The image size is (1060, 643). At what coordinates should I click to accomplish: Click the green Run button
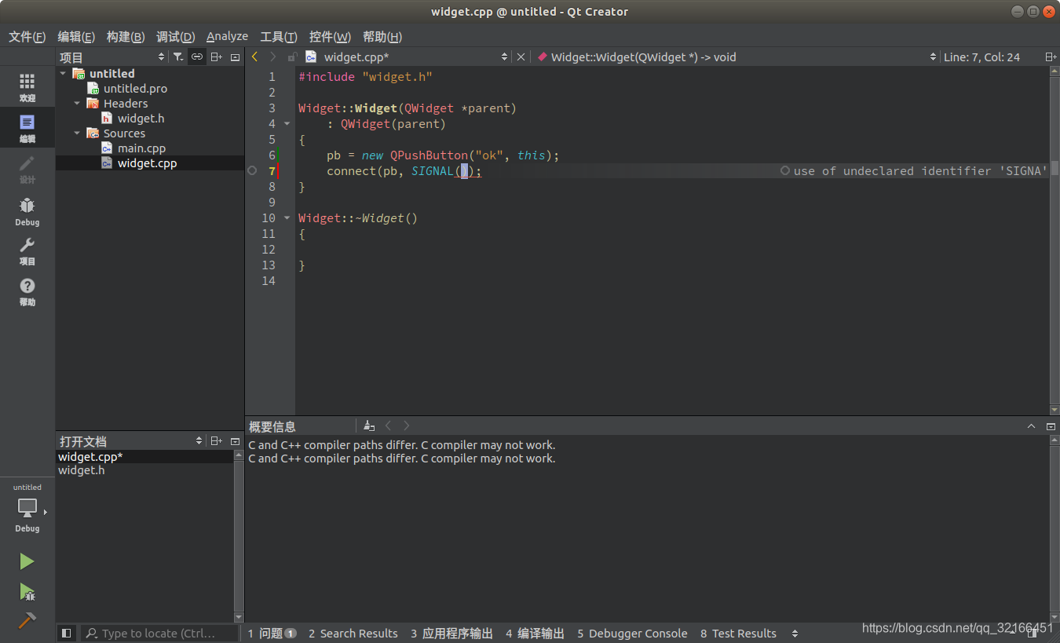pos(27,561)
